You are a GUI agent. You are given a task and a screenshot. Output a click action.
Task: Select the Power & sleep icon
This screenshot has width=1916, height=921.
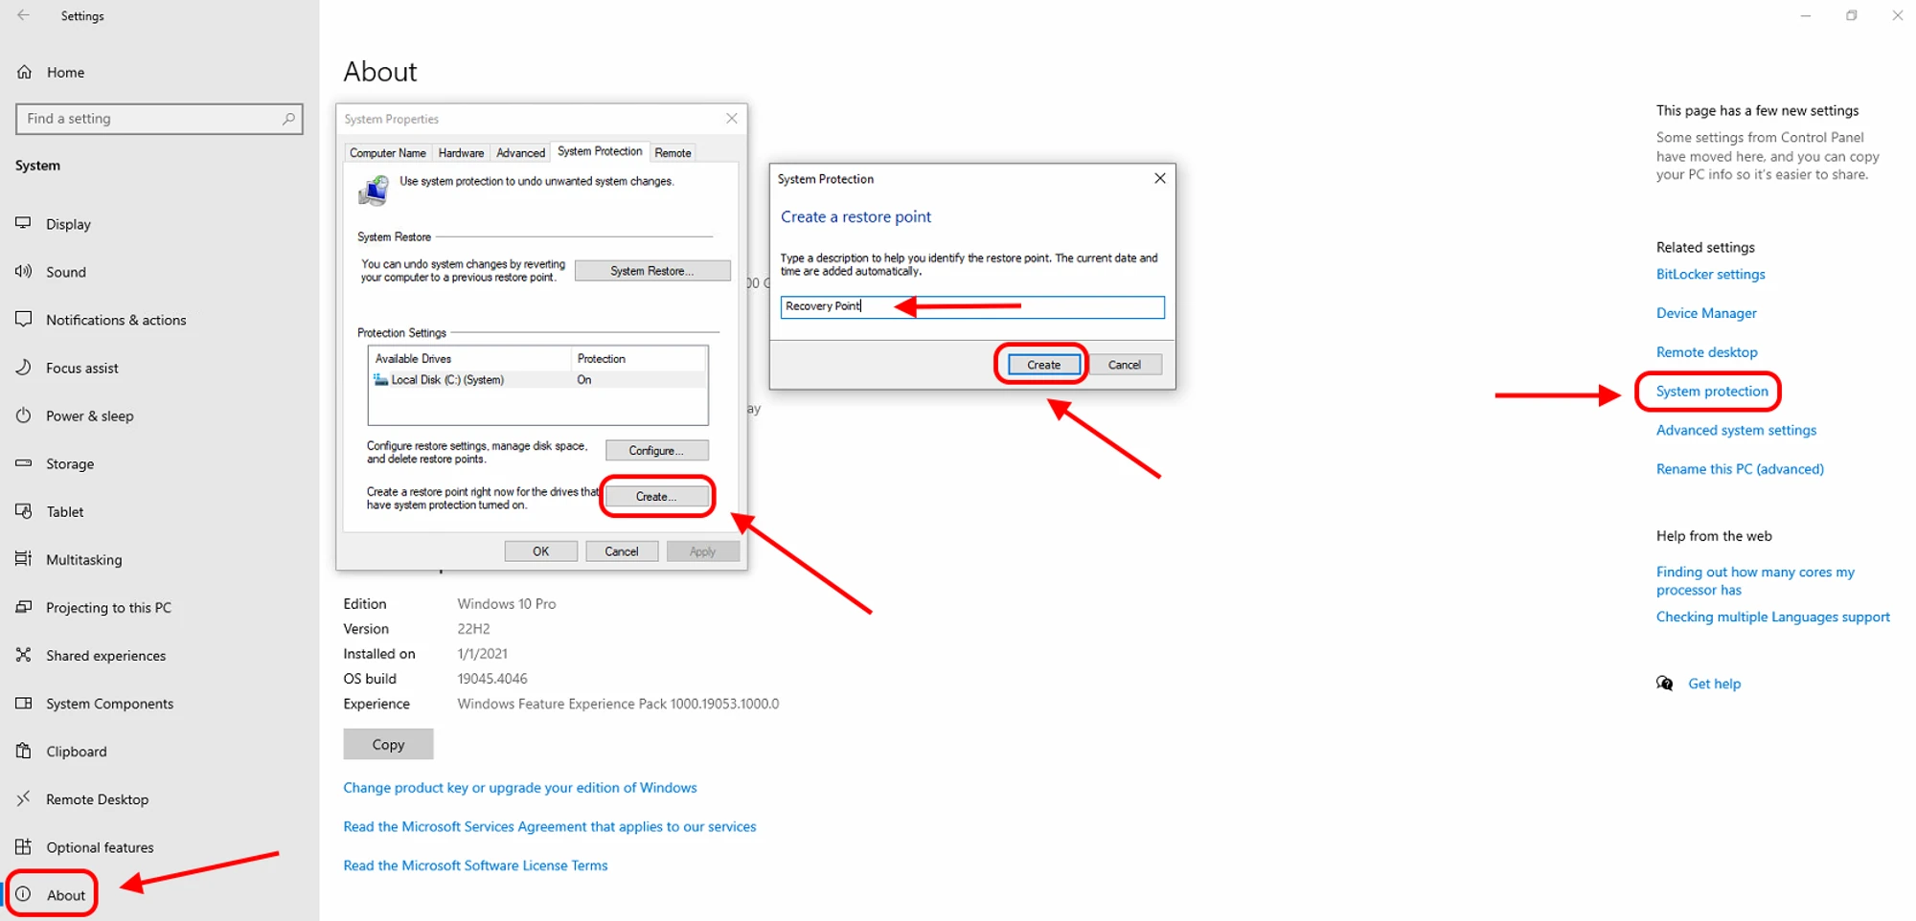(x=24, y=416)
